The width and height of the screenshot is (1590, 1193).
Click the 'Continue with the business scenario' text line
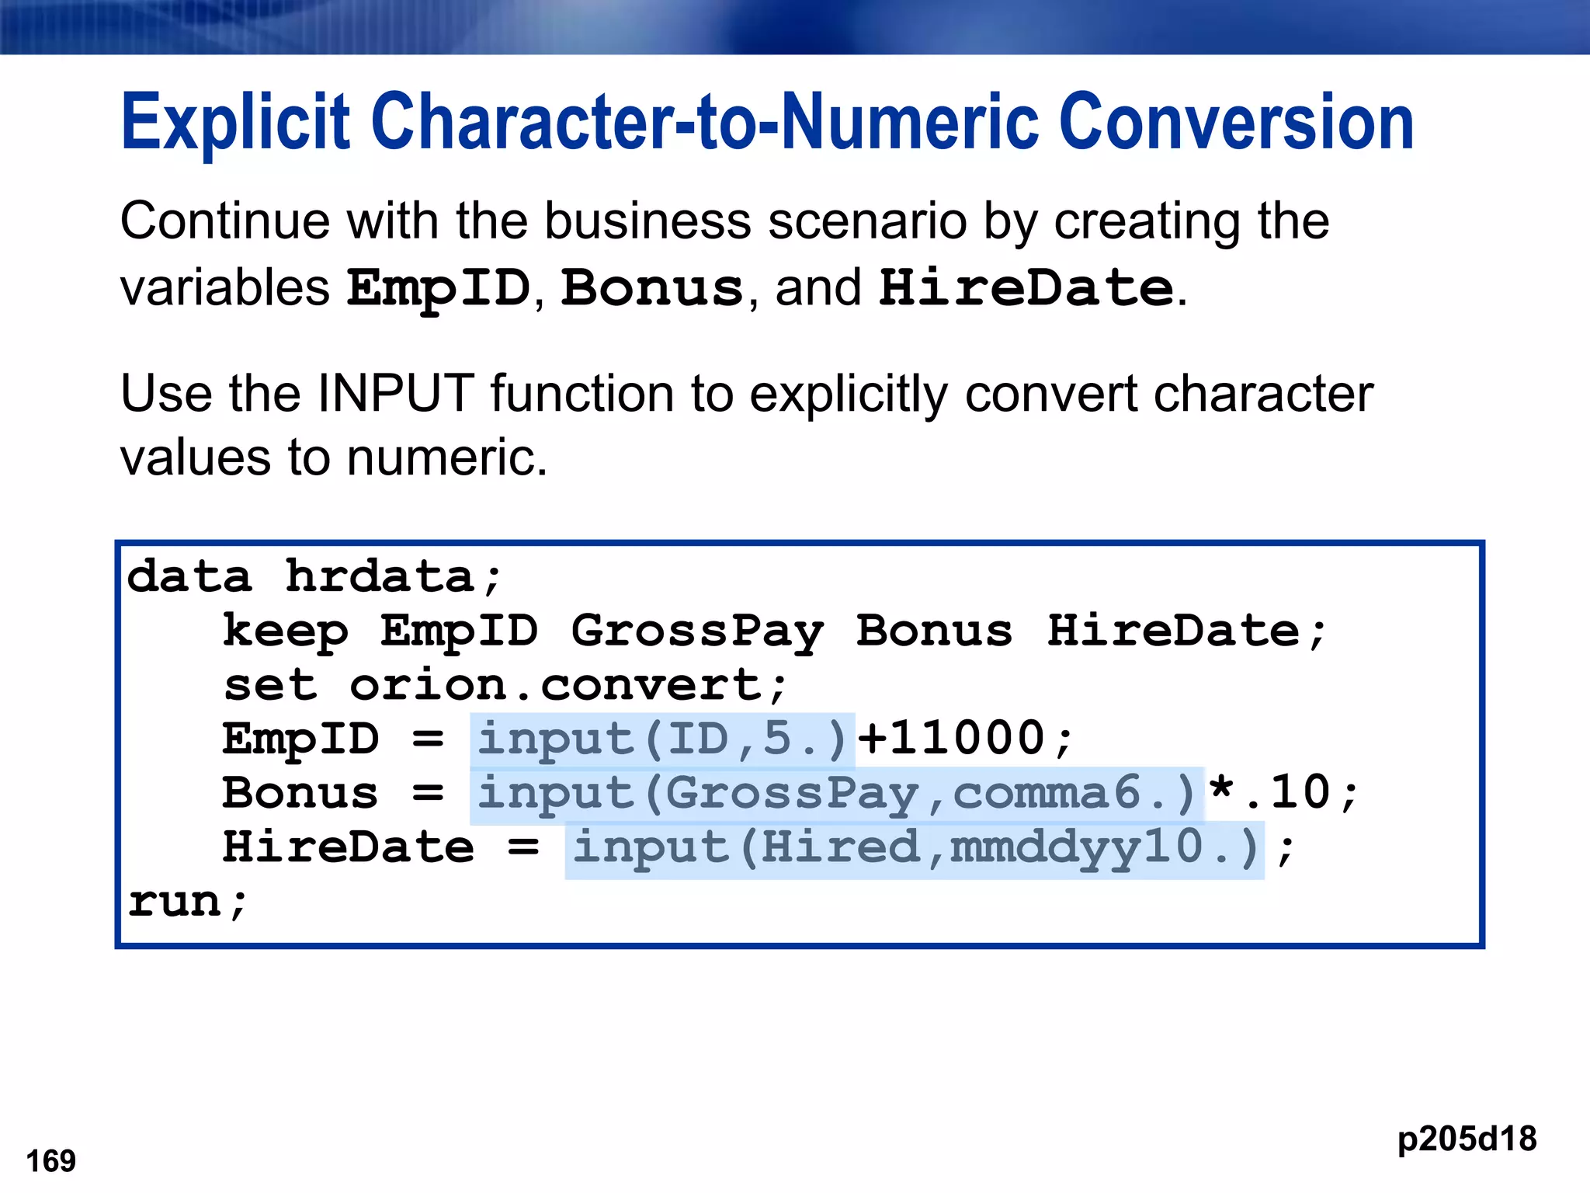pos(724,223)
